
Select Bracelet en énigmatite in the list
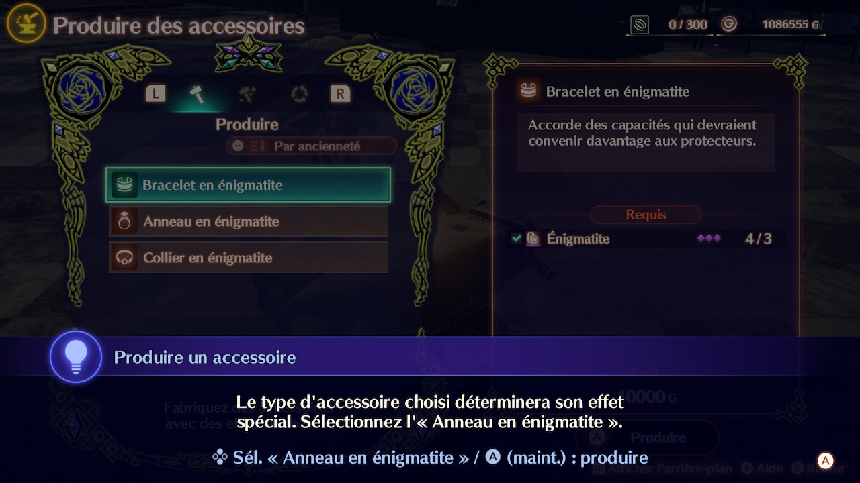tap(248, 185)
